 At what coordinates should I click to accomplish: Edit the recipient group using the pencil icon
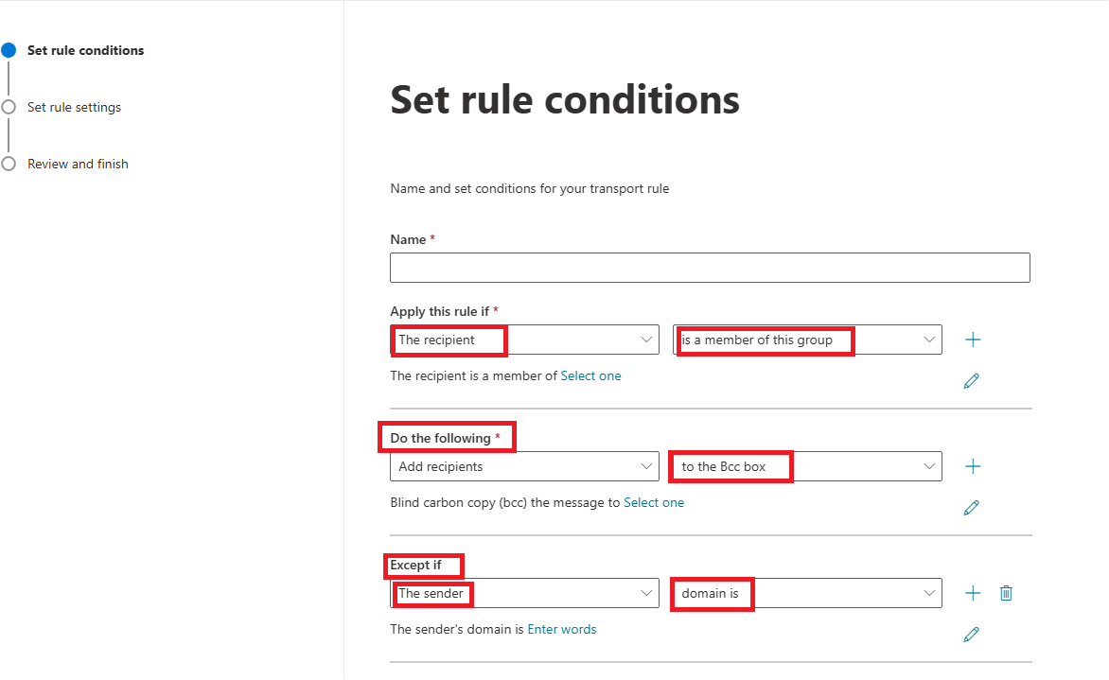pos(971,380)
